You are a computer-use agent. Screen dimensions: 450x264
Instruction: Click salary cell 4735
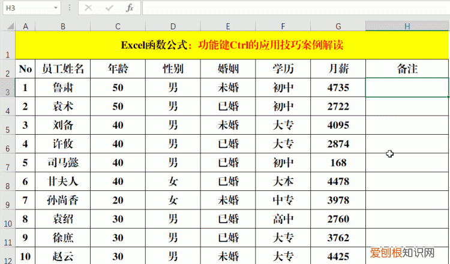338,87
